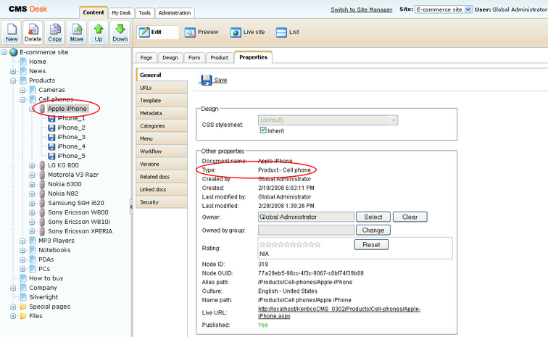The image size is (548, 337).
Task: Move document Down with green arrow
Action: click(x=120, y=29)
